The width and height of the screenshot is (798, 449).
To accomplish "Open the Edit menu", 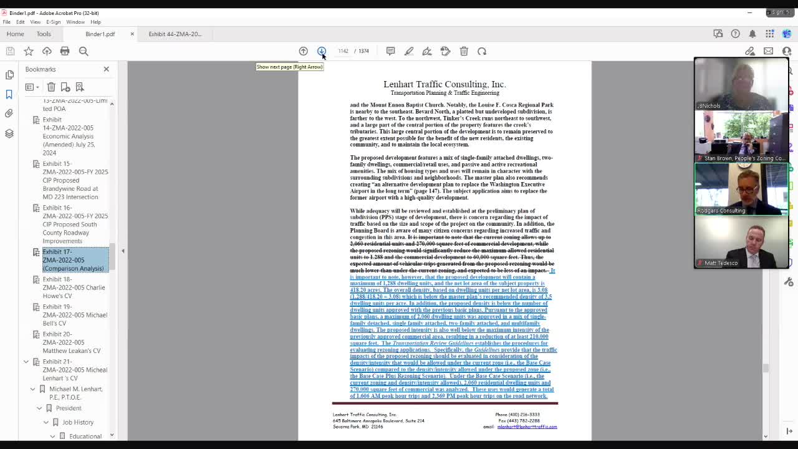I will (21, 22).
